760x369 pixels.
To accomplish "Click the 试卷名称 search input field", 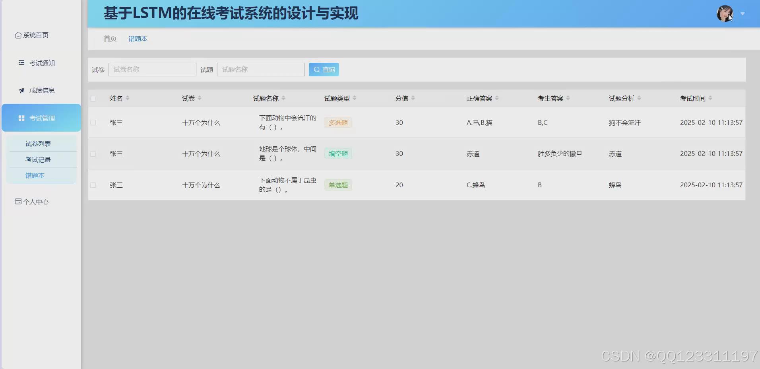I will click(152, 69).
